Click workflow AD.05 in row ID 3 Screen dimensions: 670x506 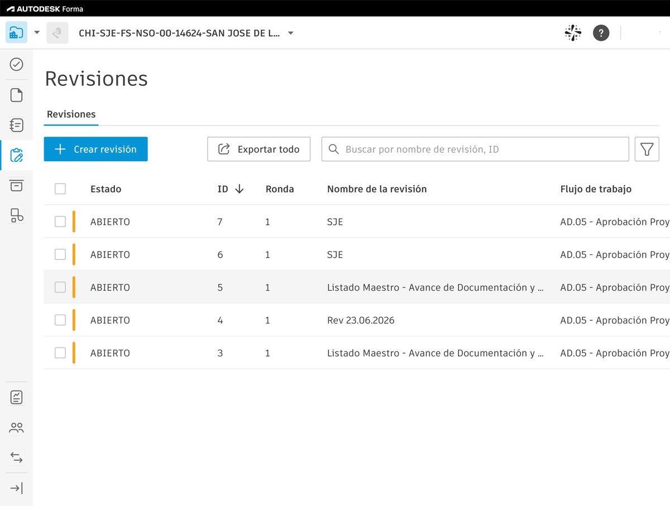(x=615, y=353)
